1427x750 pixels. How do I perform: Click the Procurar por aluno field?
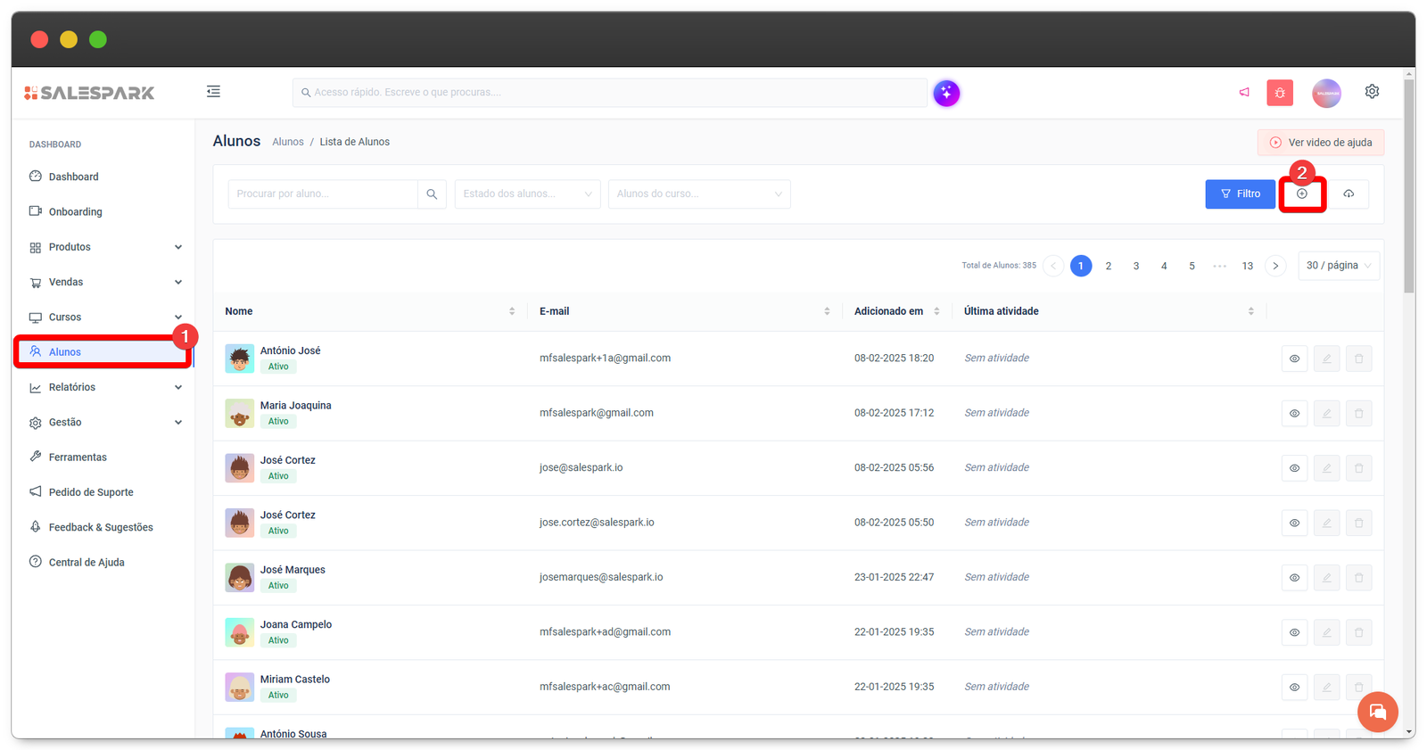coord(323,194)
